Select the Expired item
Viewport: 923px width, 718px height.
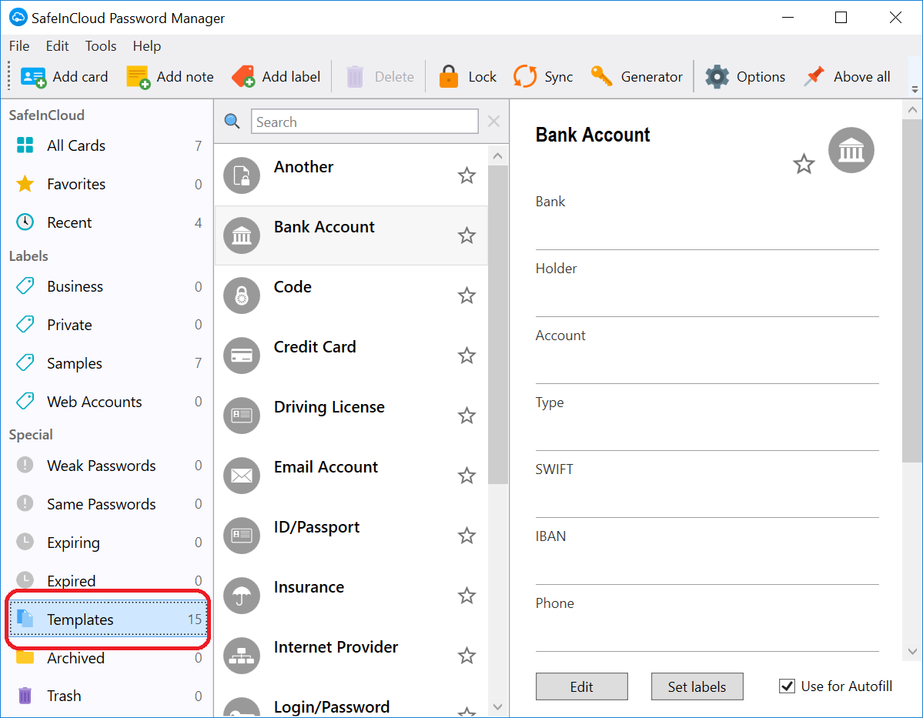[x=109, y=580]
